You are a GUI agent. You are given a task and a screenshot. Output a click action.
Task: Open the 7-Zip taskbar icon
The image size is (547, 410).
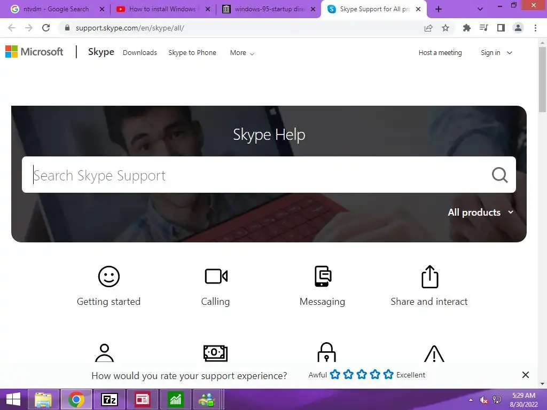click(x=109, y=399)
